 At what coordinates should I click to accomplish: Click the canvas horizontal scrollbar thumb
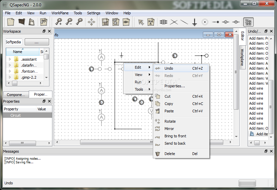pyautogui.click(x=152, y=142)
